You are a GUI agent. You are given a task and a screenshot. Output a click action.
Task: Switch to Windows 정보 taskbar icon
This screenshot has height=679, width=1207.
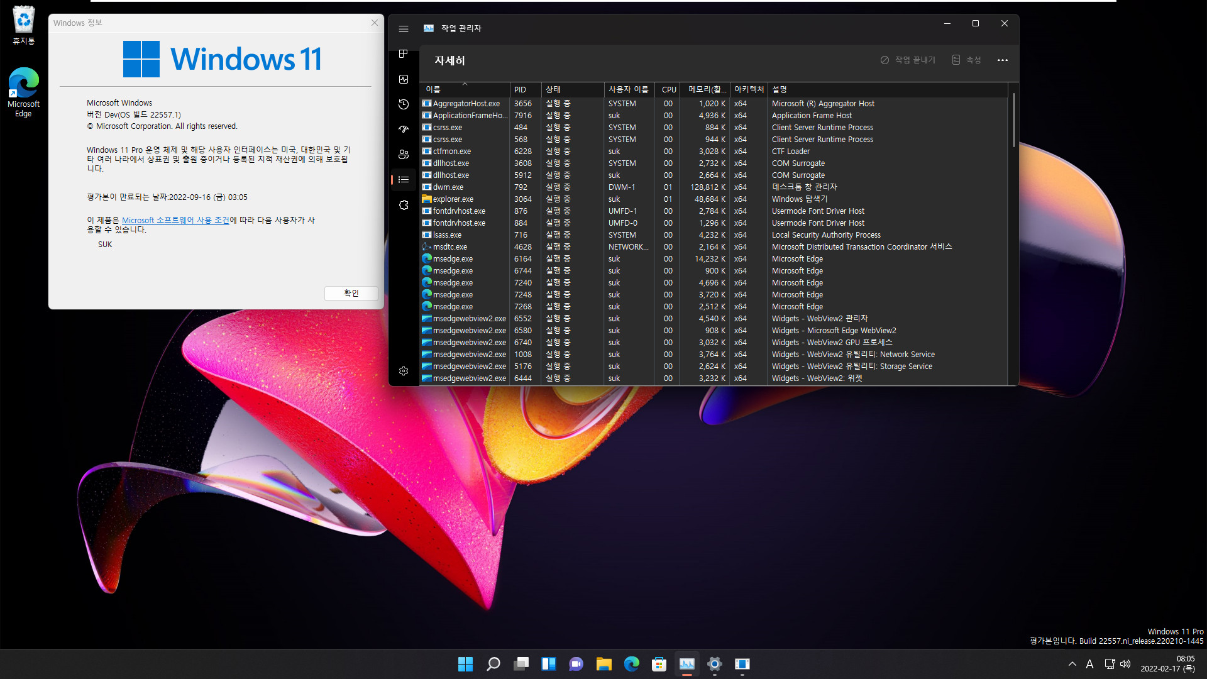click(742, 664)
